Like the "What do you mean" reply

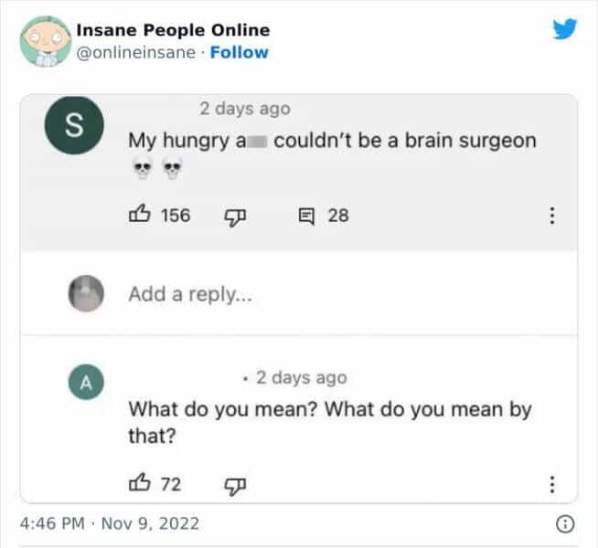[140, 484]
